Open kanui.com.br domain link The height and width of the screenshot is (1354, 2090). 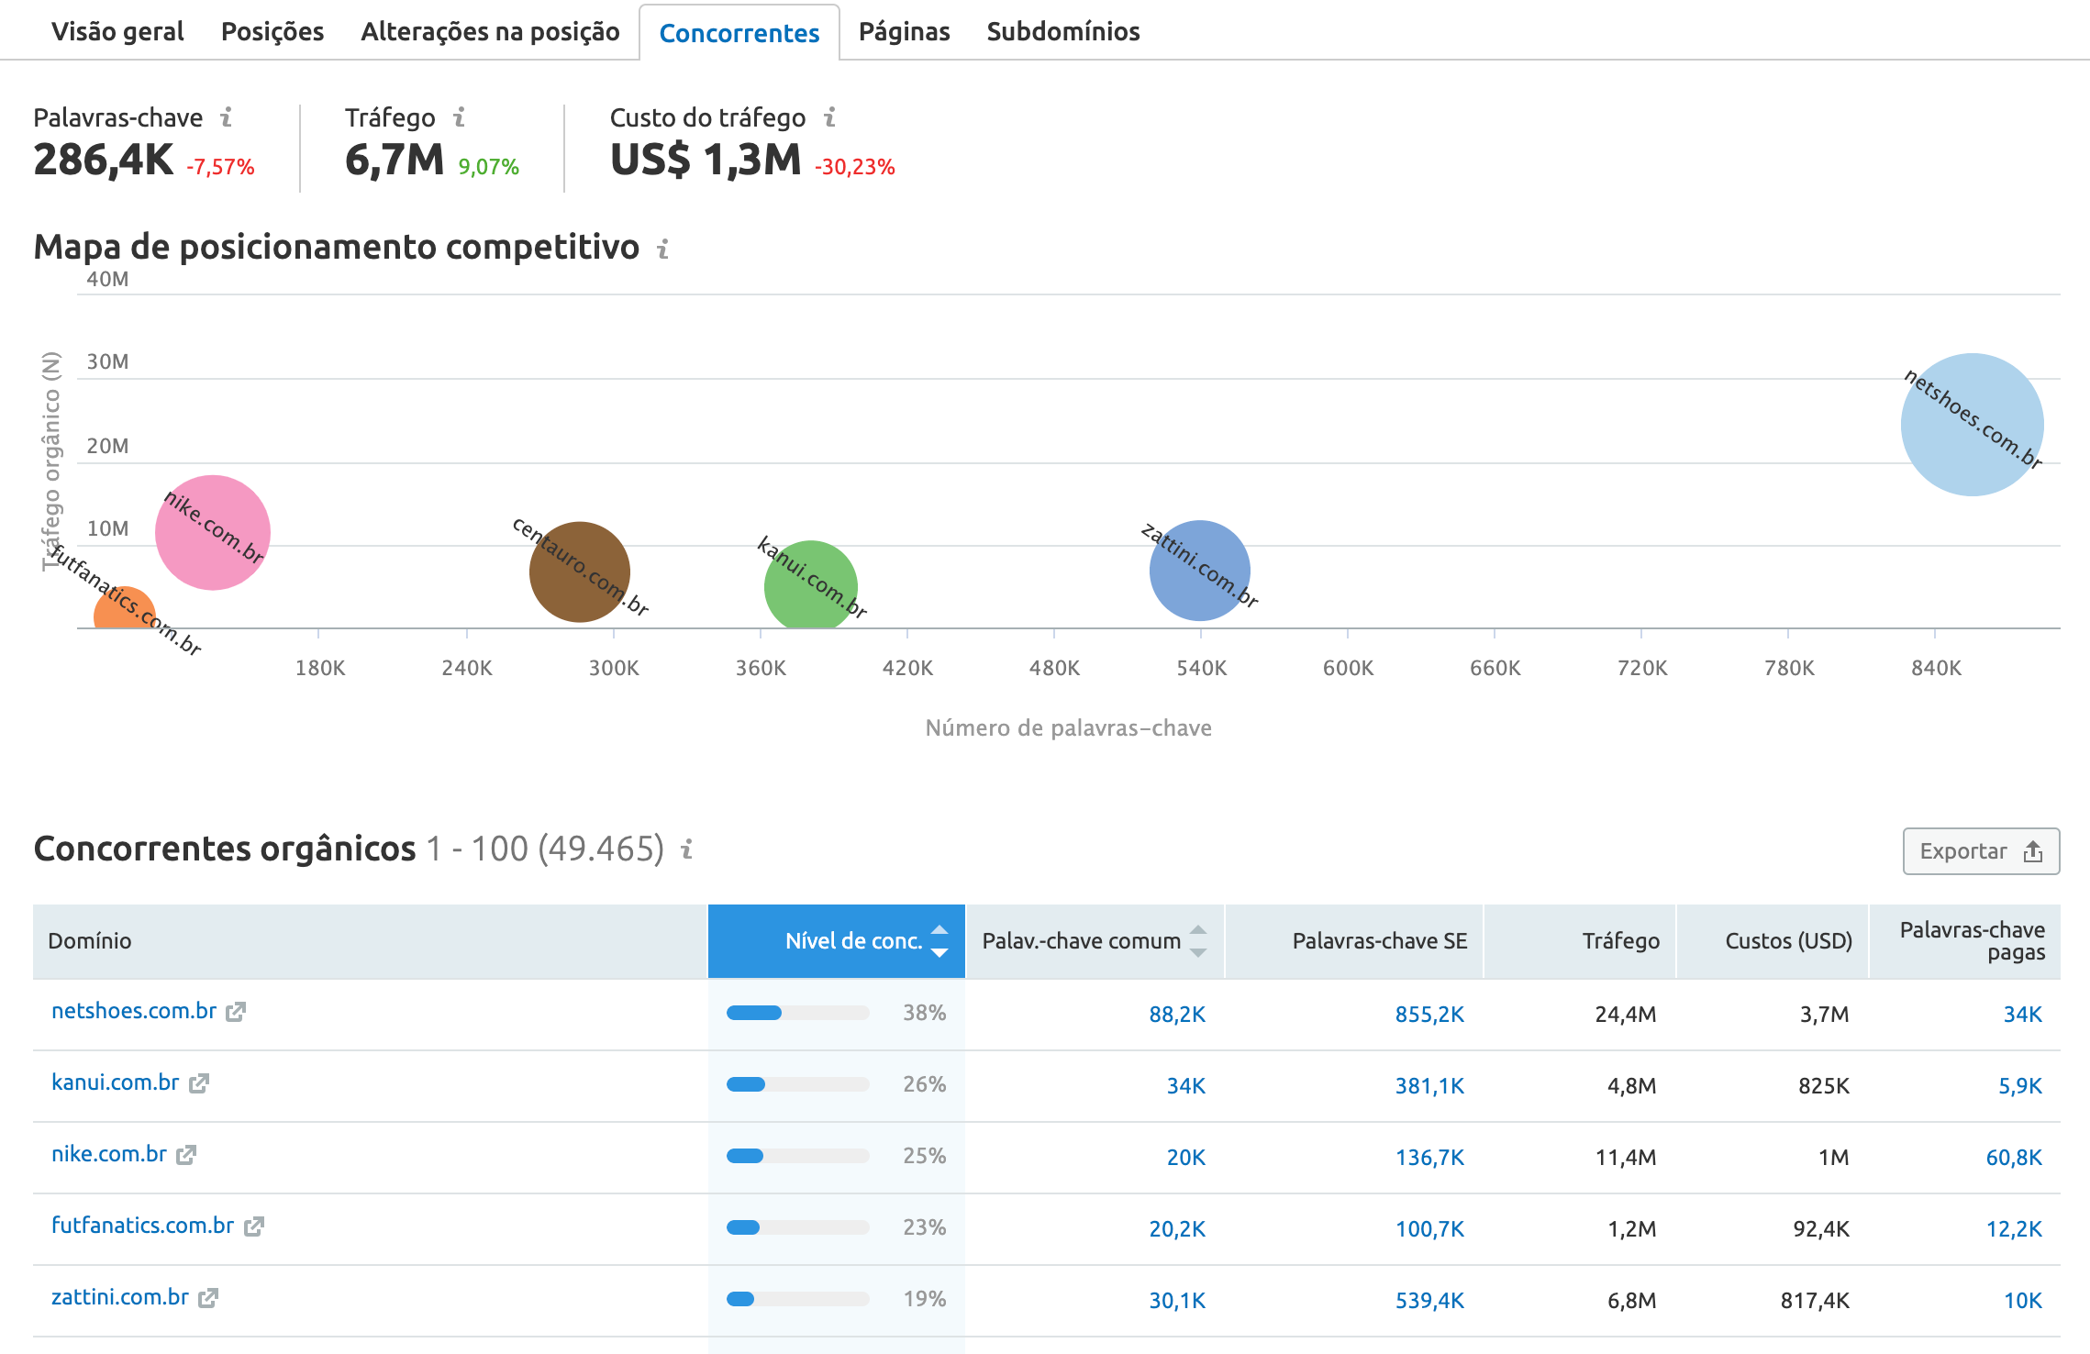tap(116, 1082)
